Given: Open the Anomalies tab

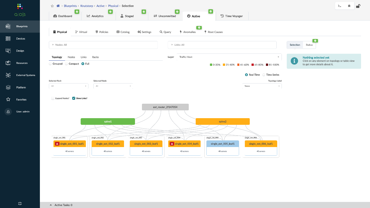Looking at the screenshot, I should (x=188, y=32).
